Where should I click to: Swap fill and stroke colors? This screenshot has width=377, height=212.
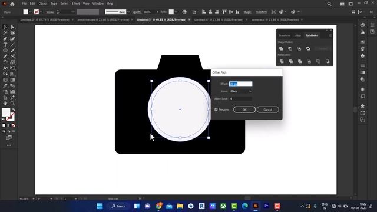(x=14, y=110)
